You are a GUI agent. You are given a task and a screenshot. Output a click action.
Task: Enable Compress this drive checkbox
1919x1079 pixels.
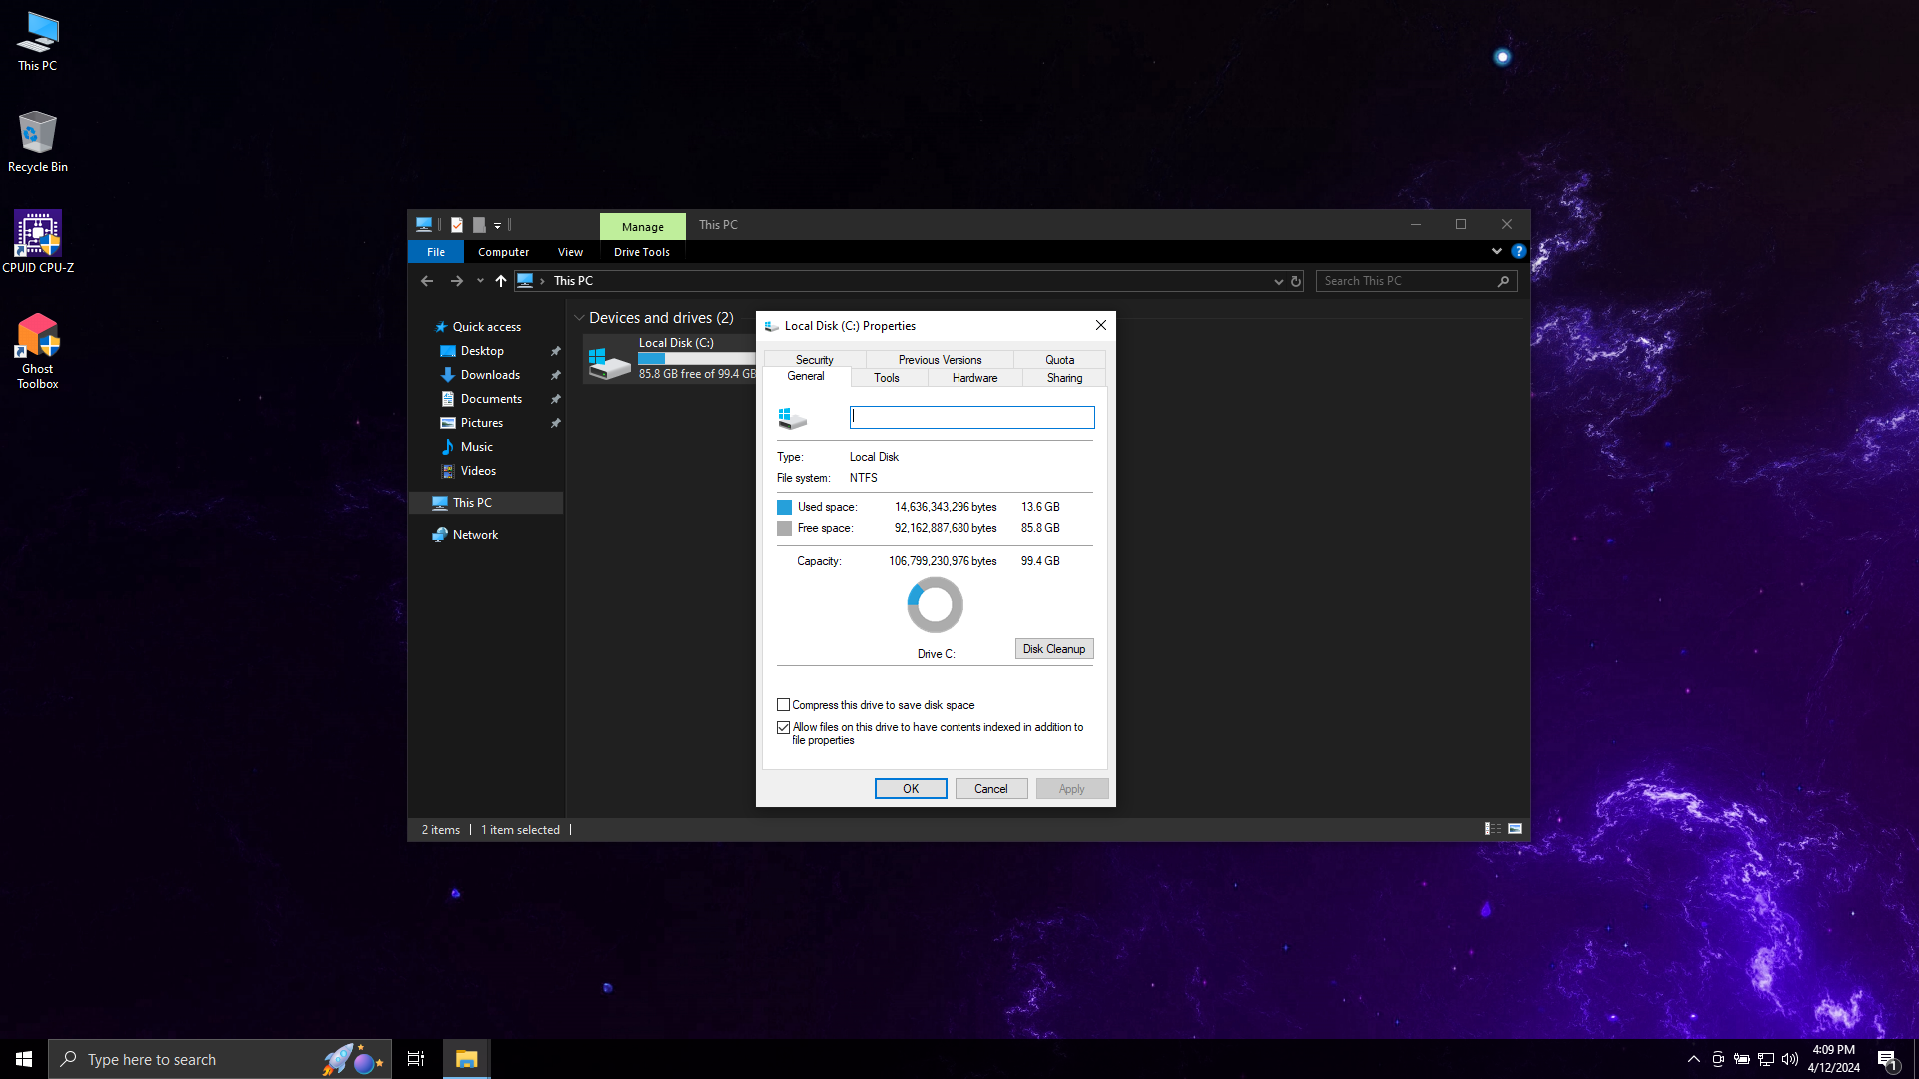[x=784, y=705]
